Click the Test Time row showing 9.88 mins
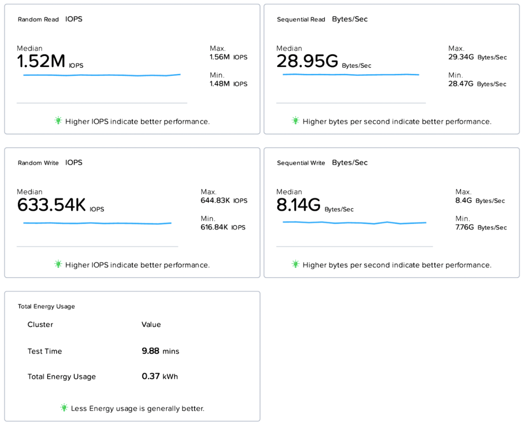 103,351
